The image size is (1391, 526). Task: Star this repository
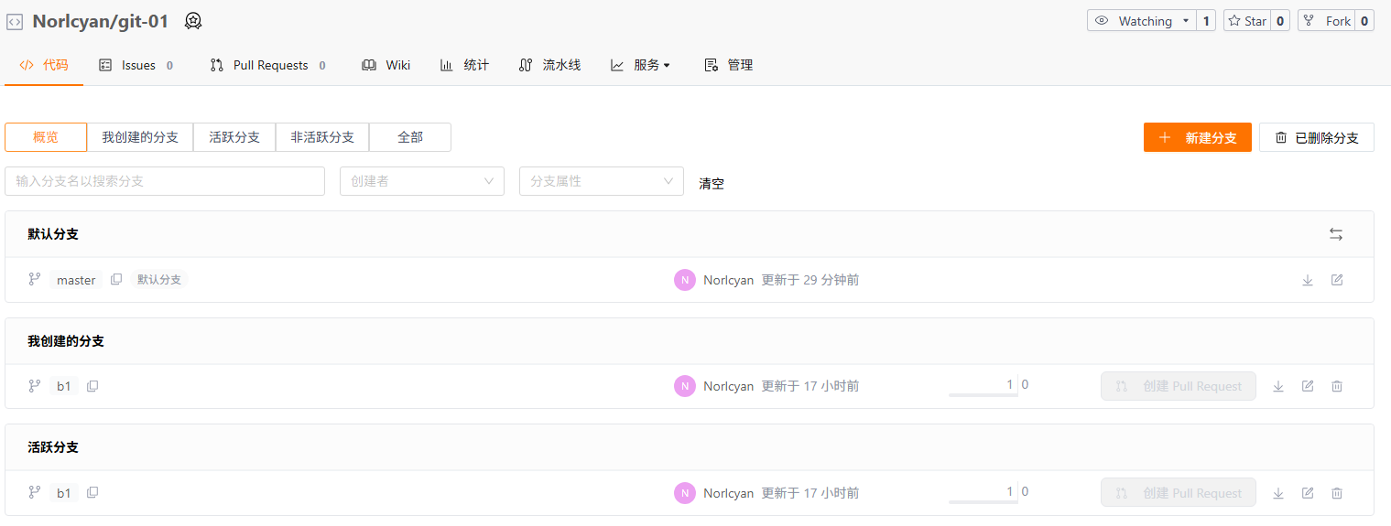(x=1246, y=21)
